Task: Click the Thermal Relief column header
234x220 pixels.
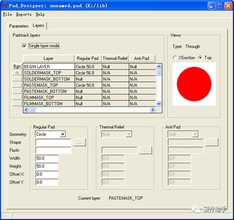Action: [115, 59]
